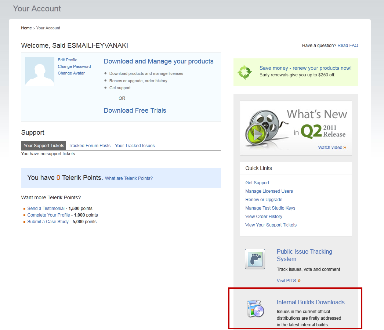Open the Read FAQ link
384x330 pixels.
point(348,46)
